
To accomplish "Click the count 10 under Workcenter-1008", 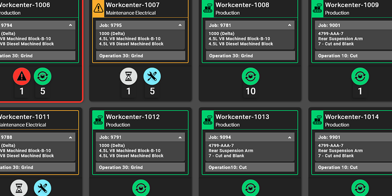I will point(250,91).
